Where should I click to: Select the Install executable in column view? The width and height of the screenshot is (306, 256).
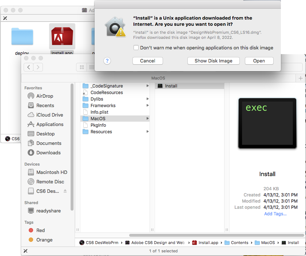tap(190, 86)
